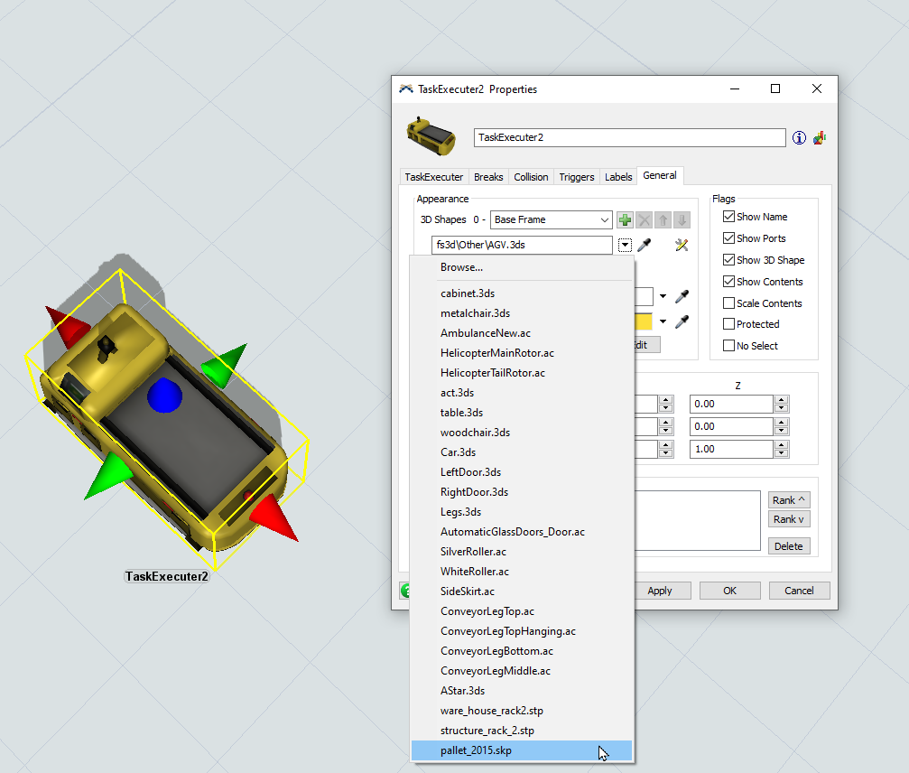Select pallet_2015.skp in the shape list

(x=522, y=750)
